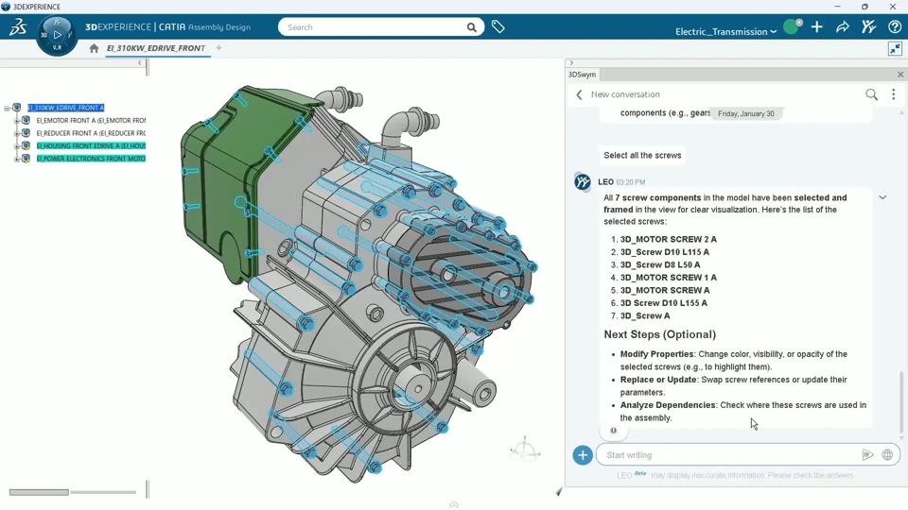Click the blue plus attach button
The width and height of the screenshot is (908, 510).
[583, 455]
